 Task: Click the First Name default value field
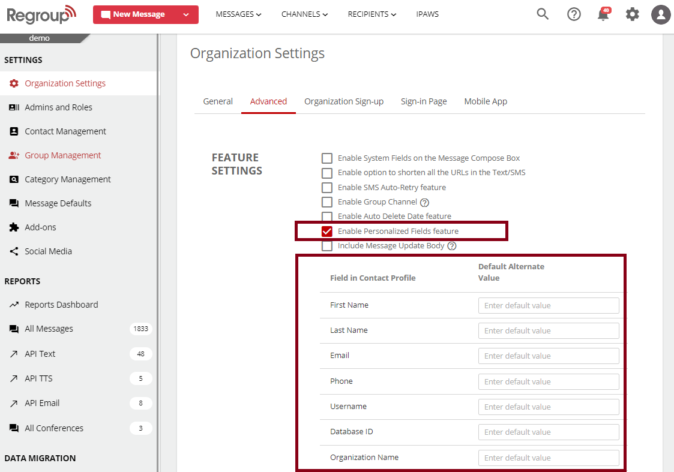(548, 305)
